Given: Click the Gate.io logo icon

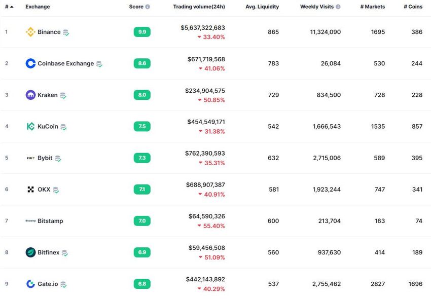Looking at the screenshot, I should [x=30, y=284].
